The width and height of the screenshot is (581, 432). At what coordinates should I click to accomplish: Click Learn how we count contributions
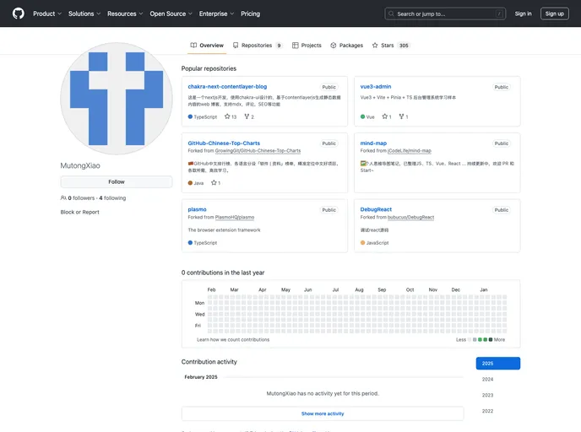(233, 340)
